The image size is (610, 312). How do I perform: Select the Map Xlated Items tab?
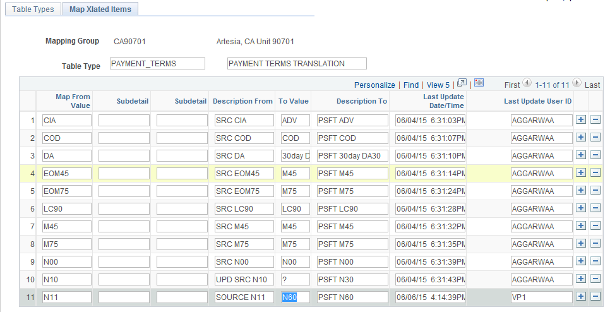point(100,9)
